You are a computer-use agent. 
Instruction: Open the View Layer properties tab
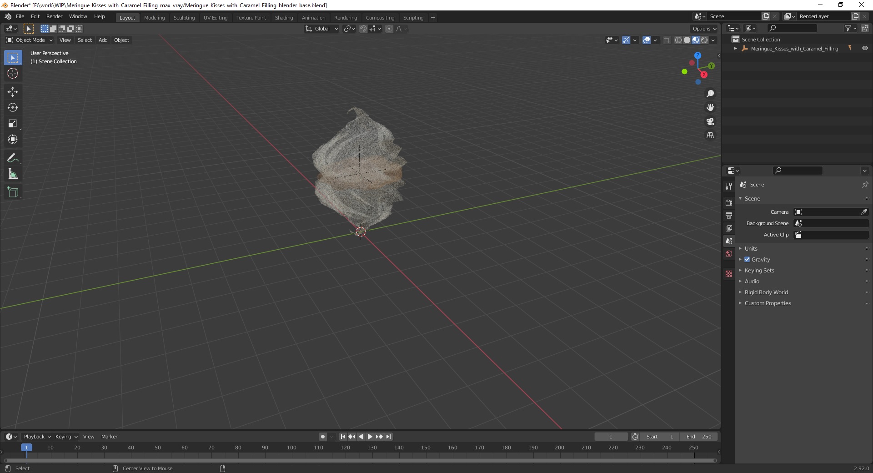click(x=729, y=228)
